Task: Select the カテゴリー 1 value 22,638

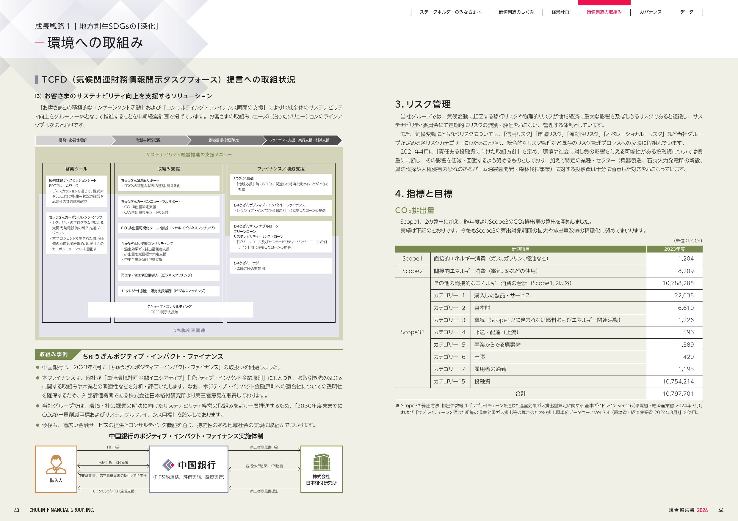Action: tap(684, 296)
